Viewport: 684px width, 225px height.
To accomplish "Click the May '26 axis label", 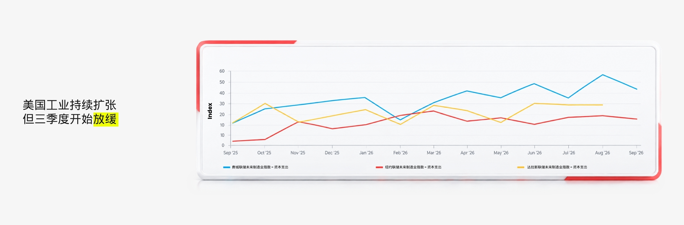I will coord(501,153).
